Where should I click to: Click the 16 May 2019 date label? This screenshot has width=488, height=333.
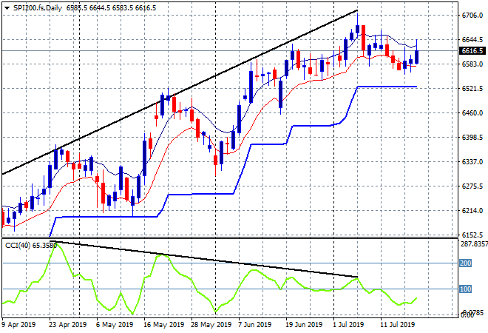click(164, 325)
